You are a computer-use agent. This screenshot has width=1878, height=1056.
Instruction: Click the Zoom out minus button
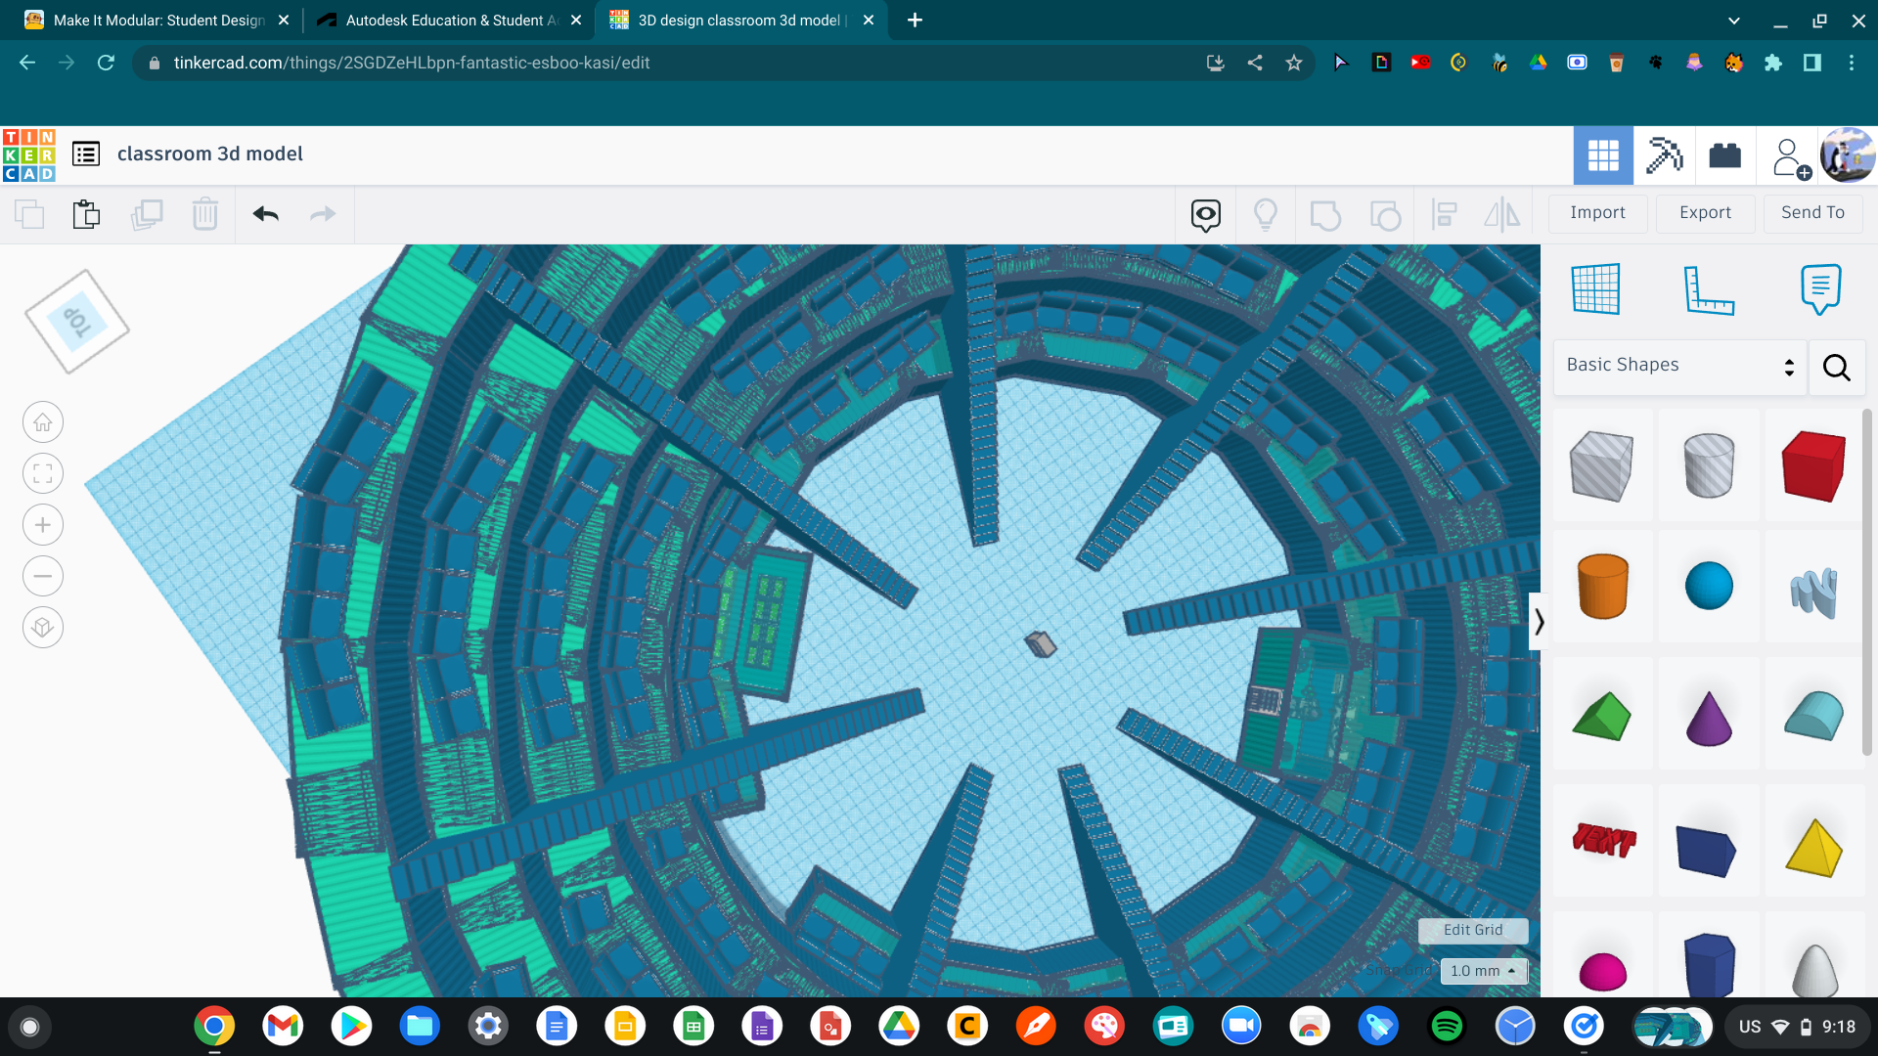[x=43, y=576]
